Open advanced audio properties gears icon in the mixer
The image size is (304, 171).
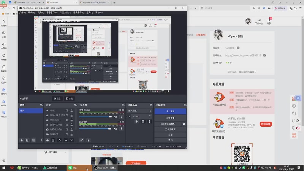click(82, 140)
